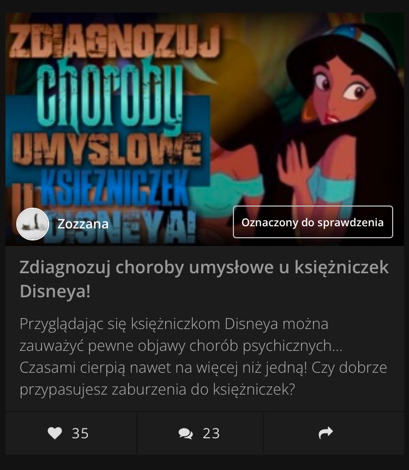Screen dimensions: 409x470
Task: Click the blue 'KSIĘŻNICZEK' text on cover
Action: [115, 187]
